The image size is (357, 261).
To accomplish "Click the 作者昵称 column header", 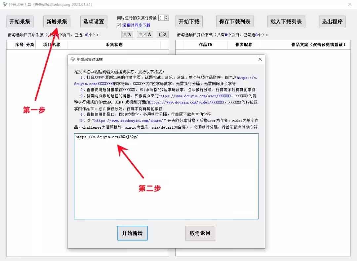I will coord(244,45).
